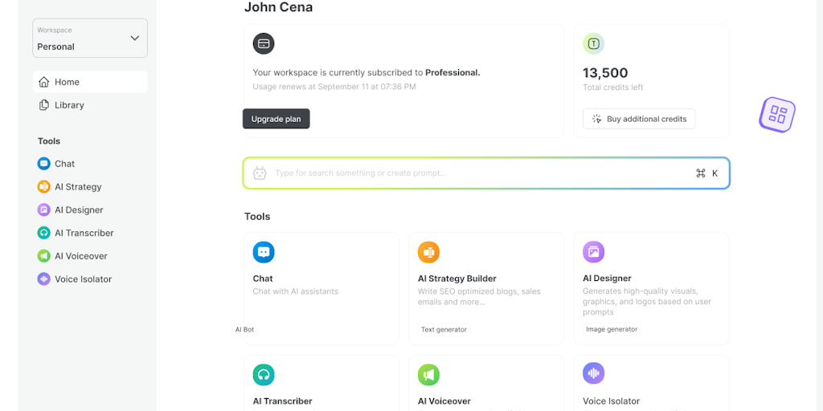Image resolution: width=823 pixels, height=411 pixels.
Task: Open AI Designer in the sidebar
Action: click(71, 210)
